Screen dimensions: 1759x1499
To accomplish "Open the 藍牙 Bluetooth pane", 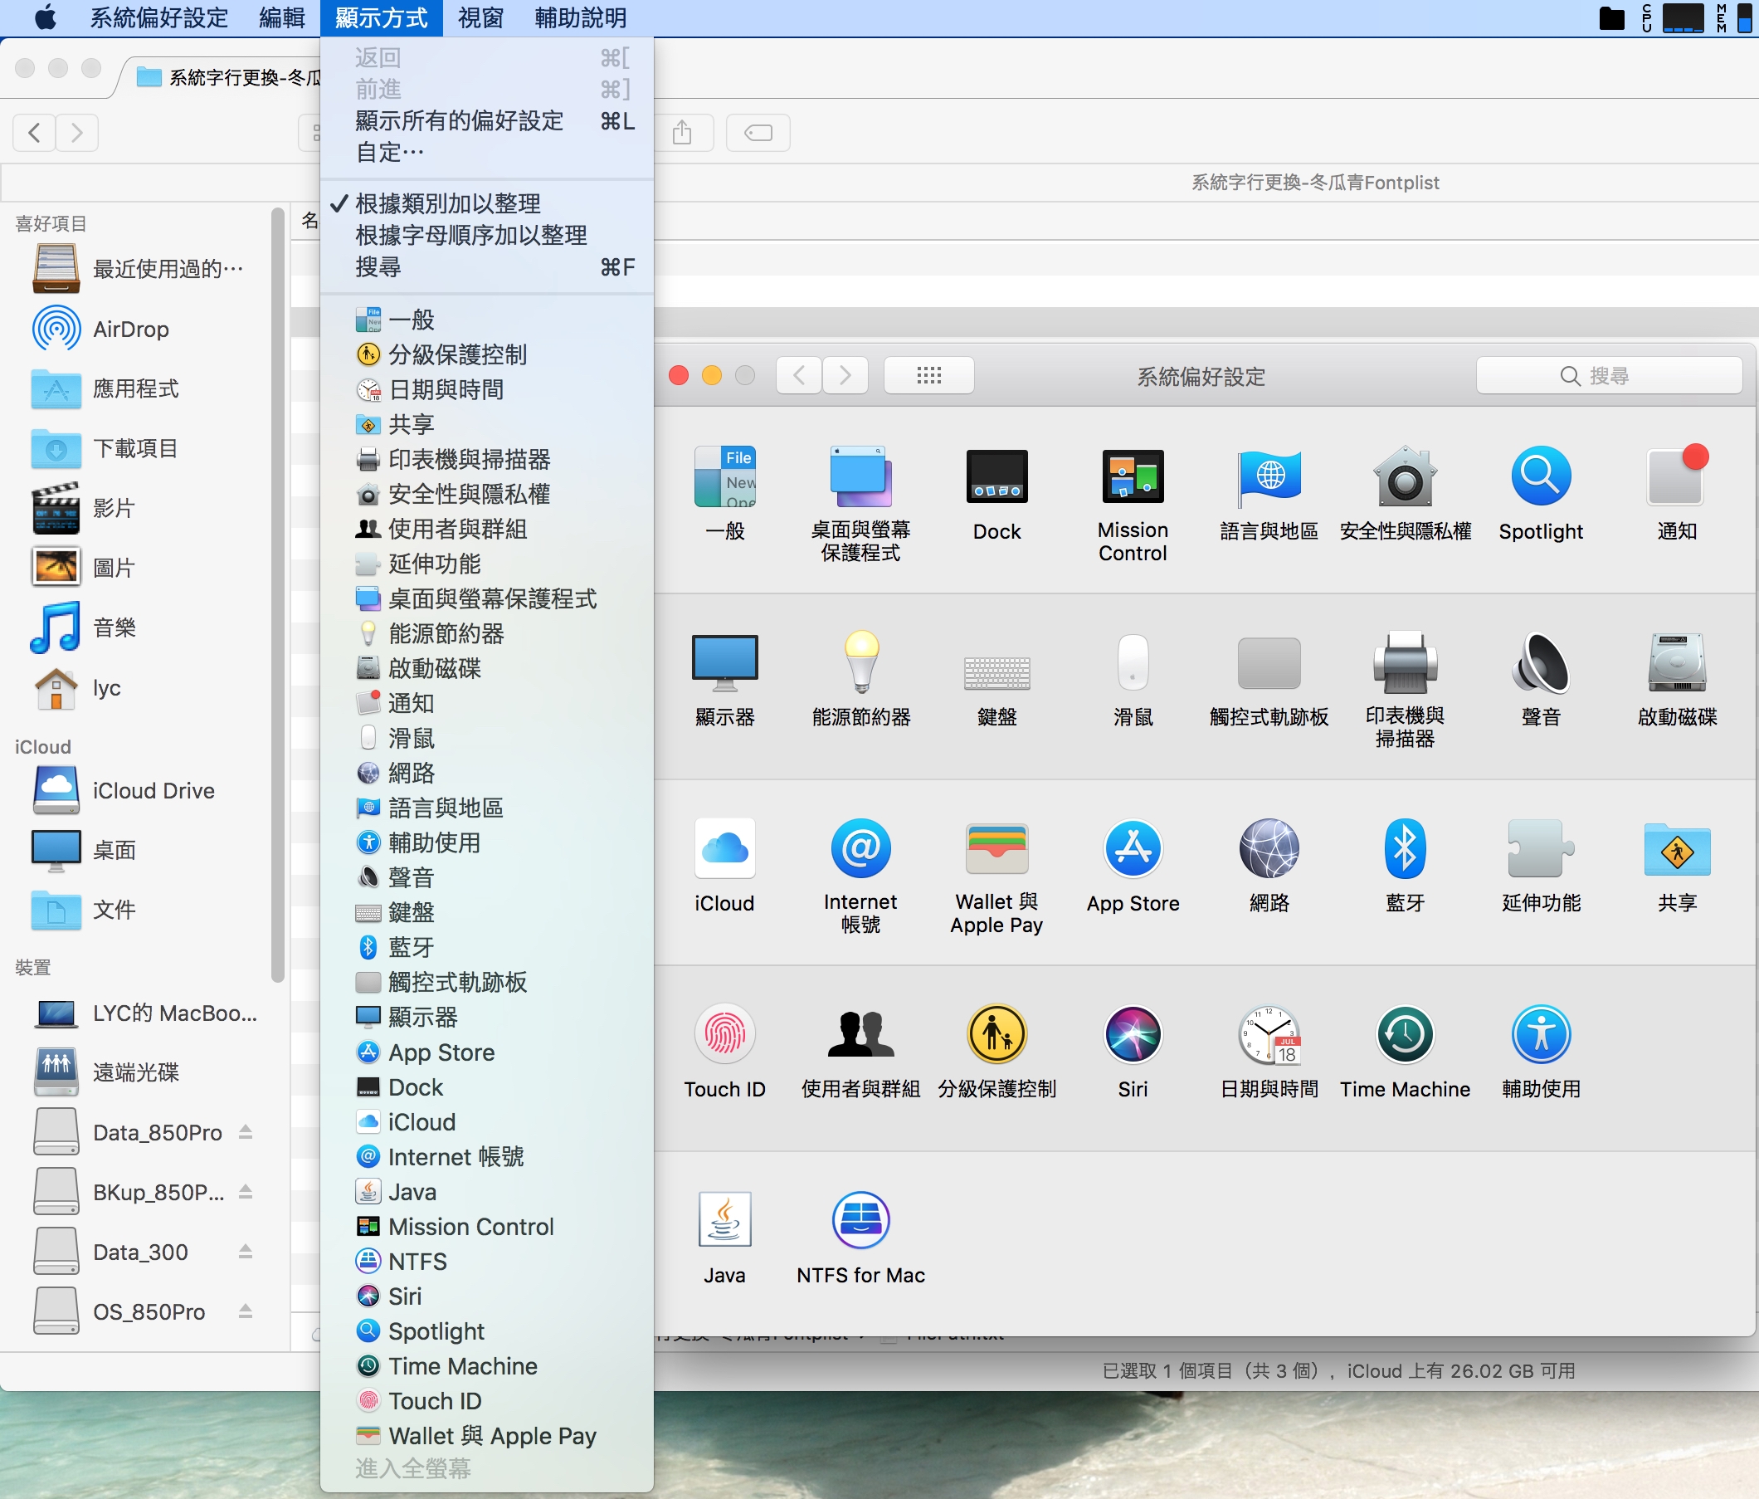I will pos(1404,849).
